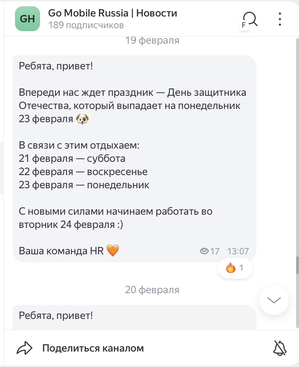Click the fire reaction with count 1
Viewport: 299px width, 367px height.
click(x=235, y=268)
